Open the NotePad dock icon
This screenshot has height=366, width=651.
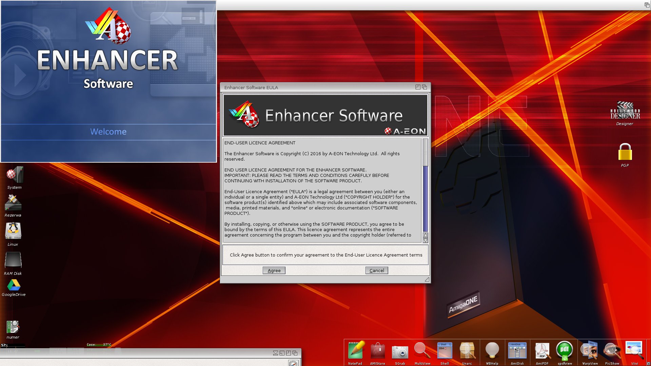click(355, 353)
